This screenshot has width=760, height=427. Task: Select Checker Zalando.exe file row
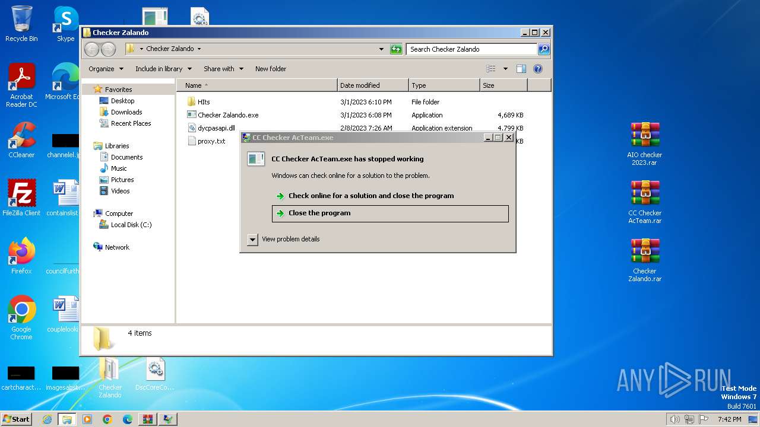[x=354, y=115]
